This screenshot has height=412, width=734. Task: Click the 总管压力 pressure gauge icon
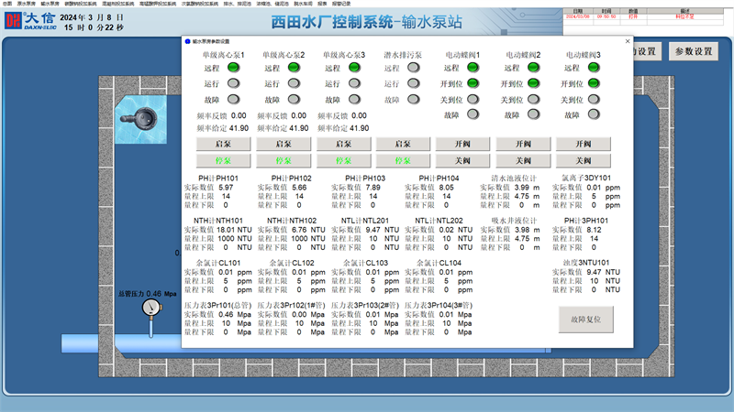[x=150, y=309]
